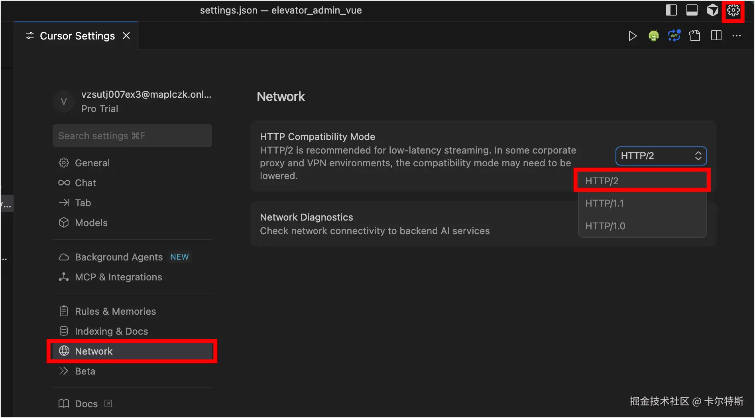
Task: Open the Docs external link
Action: [x=132, y=404]
